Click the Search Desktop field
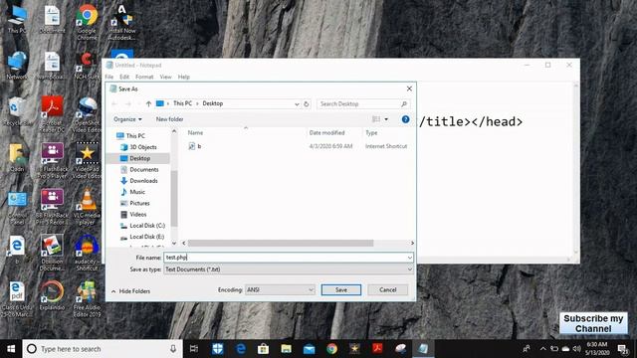The height and width of the screenshot is (358, 637). [x=357, y=103]
